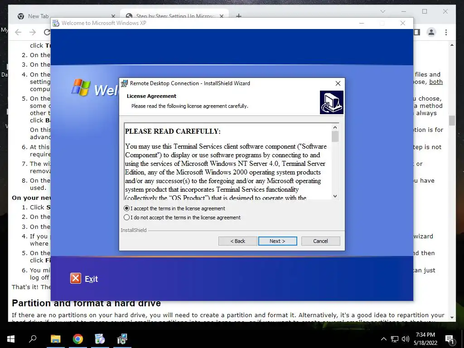
Task: Click the Exit icon in Windows XP welcome
Action: coord(76,279)
